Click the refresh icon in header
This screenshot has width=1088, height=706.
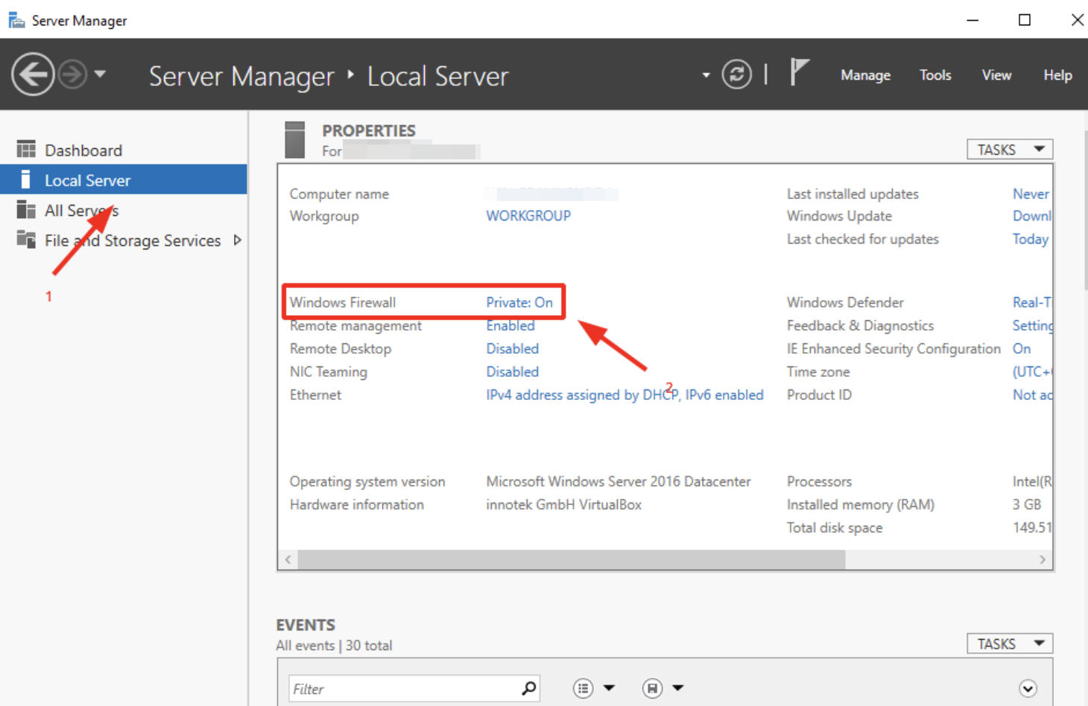(x=736, y=74)
